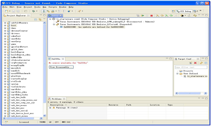Click Target Configurations horizontal scrollbar right arrow
The height and width of the screenshot is (126, 211).
coord(205,93)
